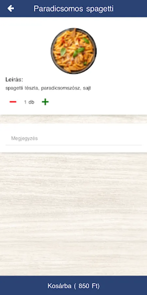The height and width of the screenshot is (295, 147).
Task: Click 'spagetti tészta' in the description
Action: [x=22, y=88]
